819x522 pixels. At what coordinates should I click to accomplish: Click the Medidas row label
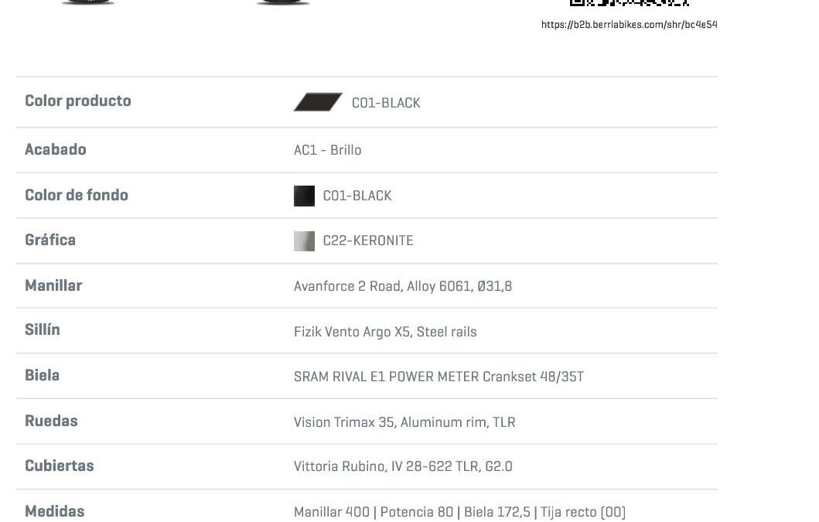click(x=54, y=511)
